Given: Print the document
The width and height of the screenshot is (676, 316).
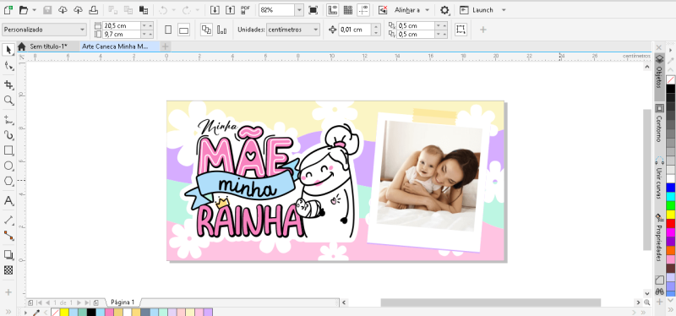Looking at the screenshot, I should coord(93,10).
